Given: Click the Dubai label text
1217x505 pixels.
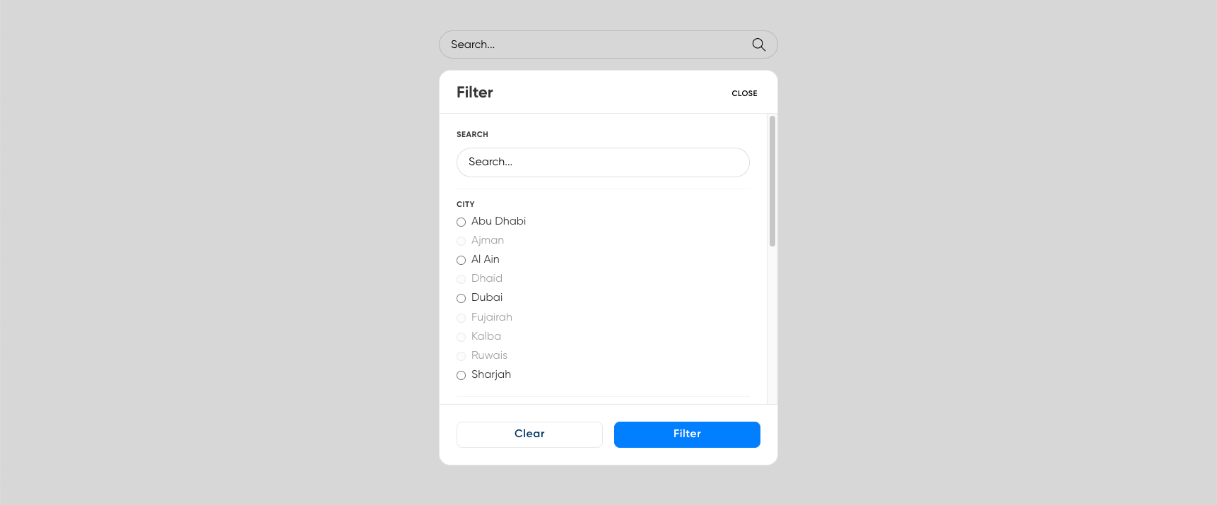Looking at the screenshot, I should (x=487, y=297).
